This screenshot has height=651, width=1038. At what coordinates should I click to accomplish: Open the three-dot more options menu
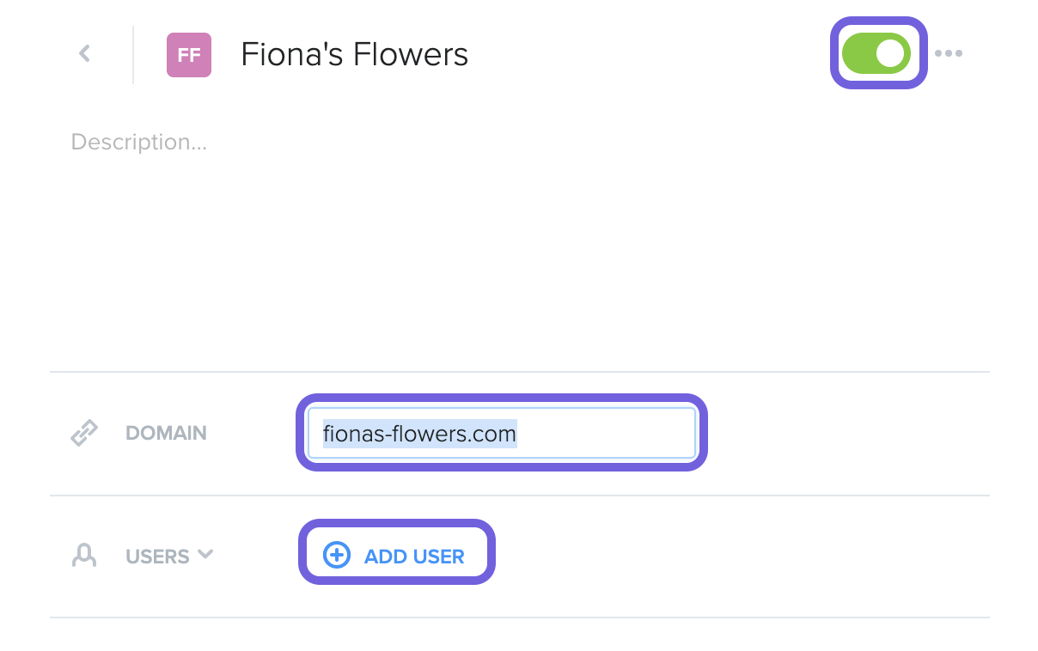[x=949, y=53]
